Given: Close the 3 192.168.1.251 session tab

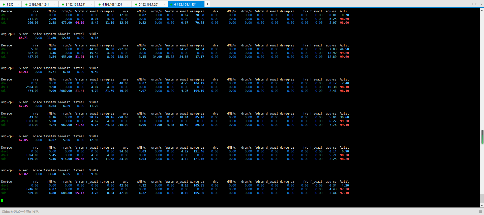Looking at the screenshot, I should click(x=91, y=4).
